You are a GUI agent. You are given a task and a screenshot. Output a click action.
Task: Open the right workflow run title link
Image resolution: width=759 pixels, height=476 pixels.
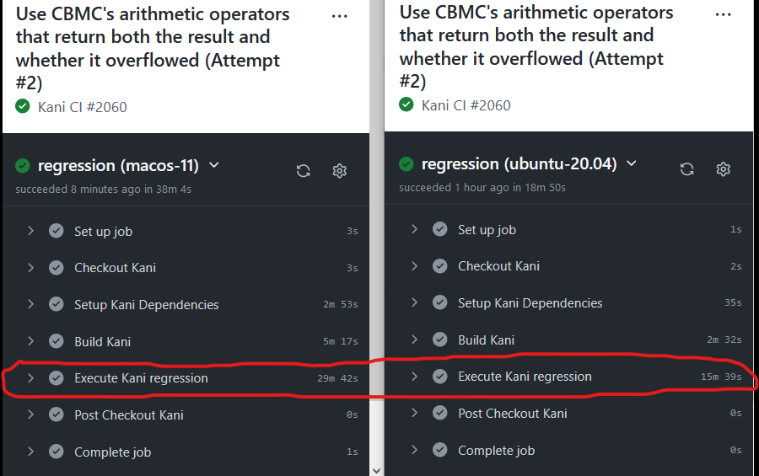click(x=536, y=46)
